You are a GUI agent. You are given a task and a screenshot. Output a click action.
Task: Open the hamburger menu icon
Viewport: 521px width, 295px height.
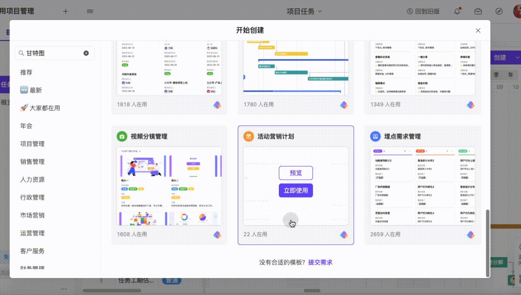pyautogui.click(x=90, y=11)
